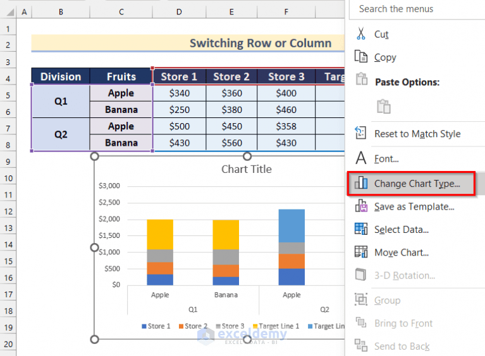
Task: Click cell with value $560
Action: pyautogui.click(x=231, y=143)
